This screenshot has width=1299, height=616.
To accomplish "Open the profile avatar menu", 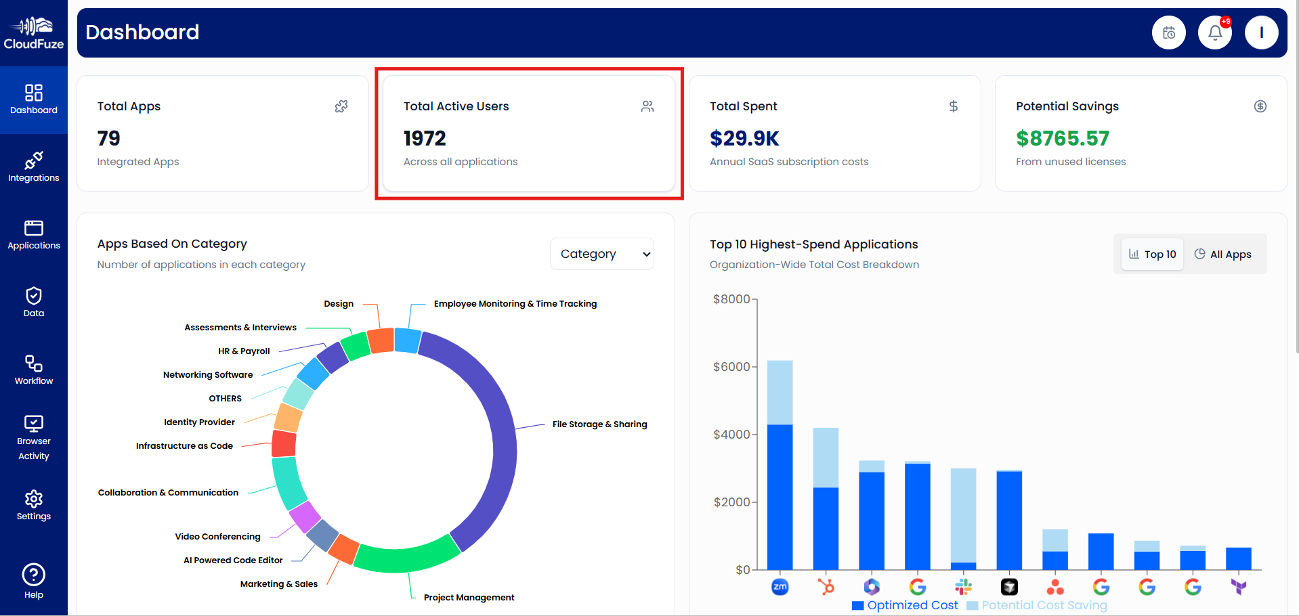I will 1261,32.
